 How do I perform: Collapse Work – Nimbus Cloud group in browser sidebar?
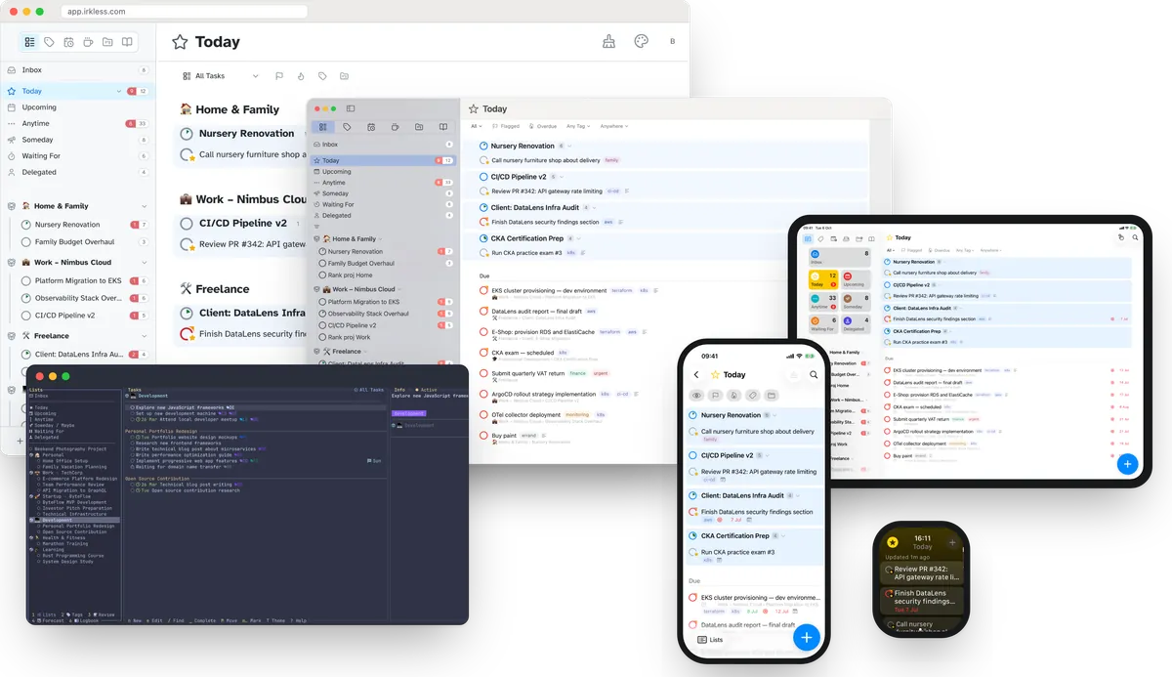(x=144, y=263)
